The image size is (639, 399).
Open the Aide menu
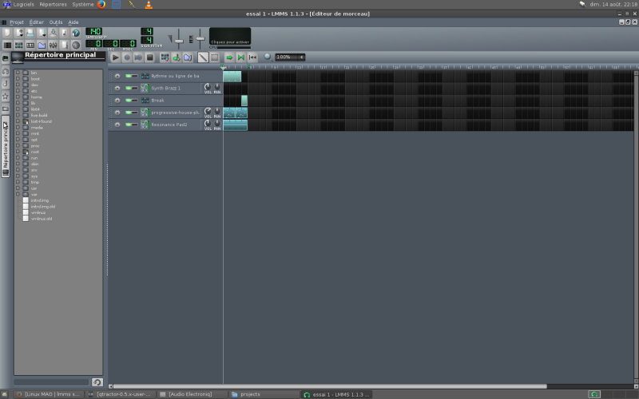(x=73, y=22)
